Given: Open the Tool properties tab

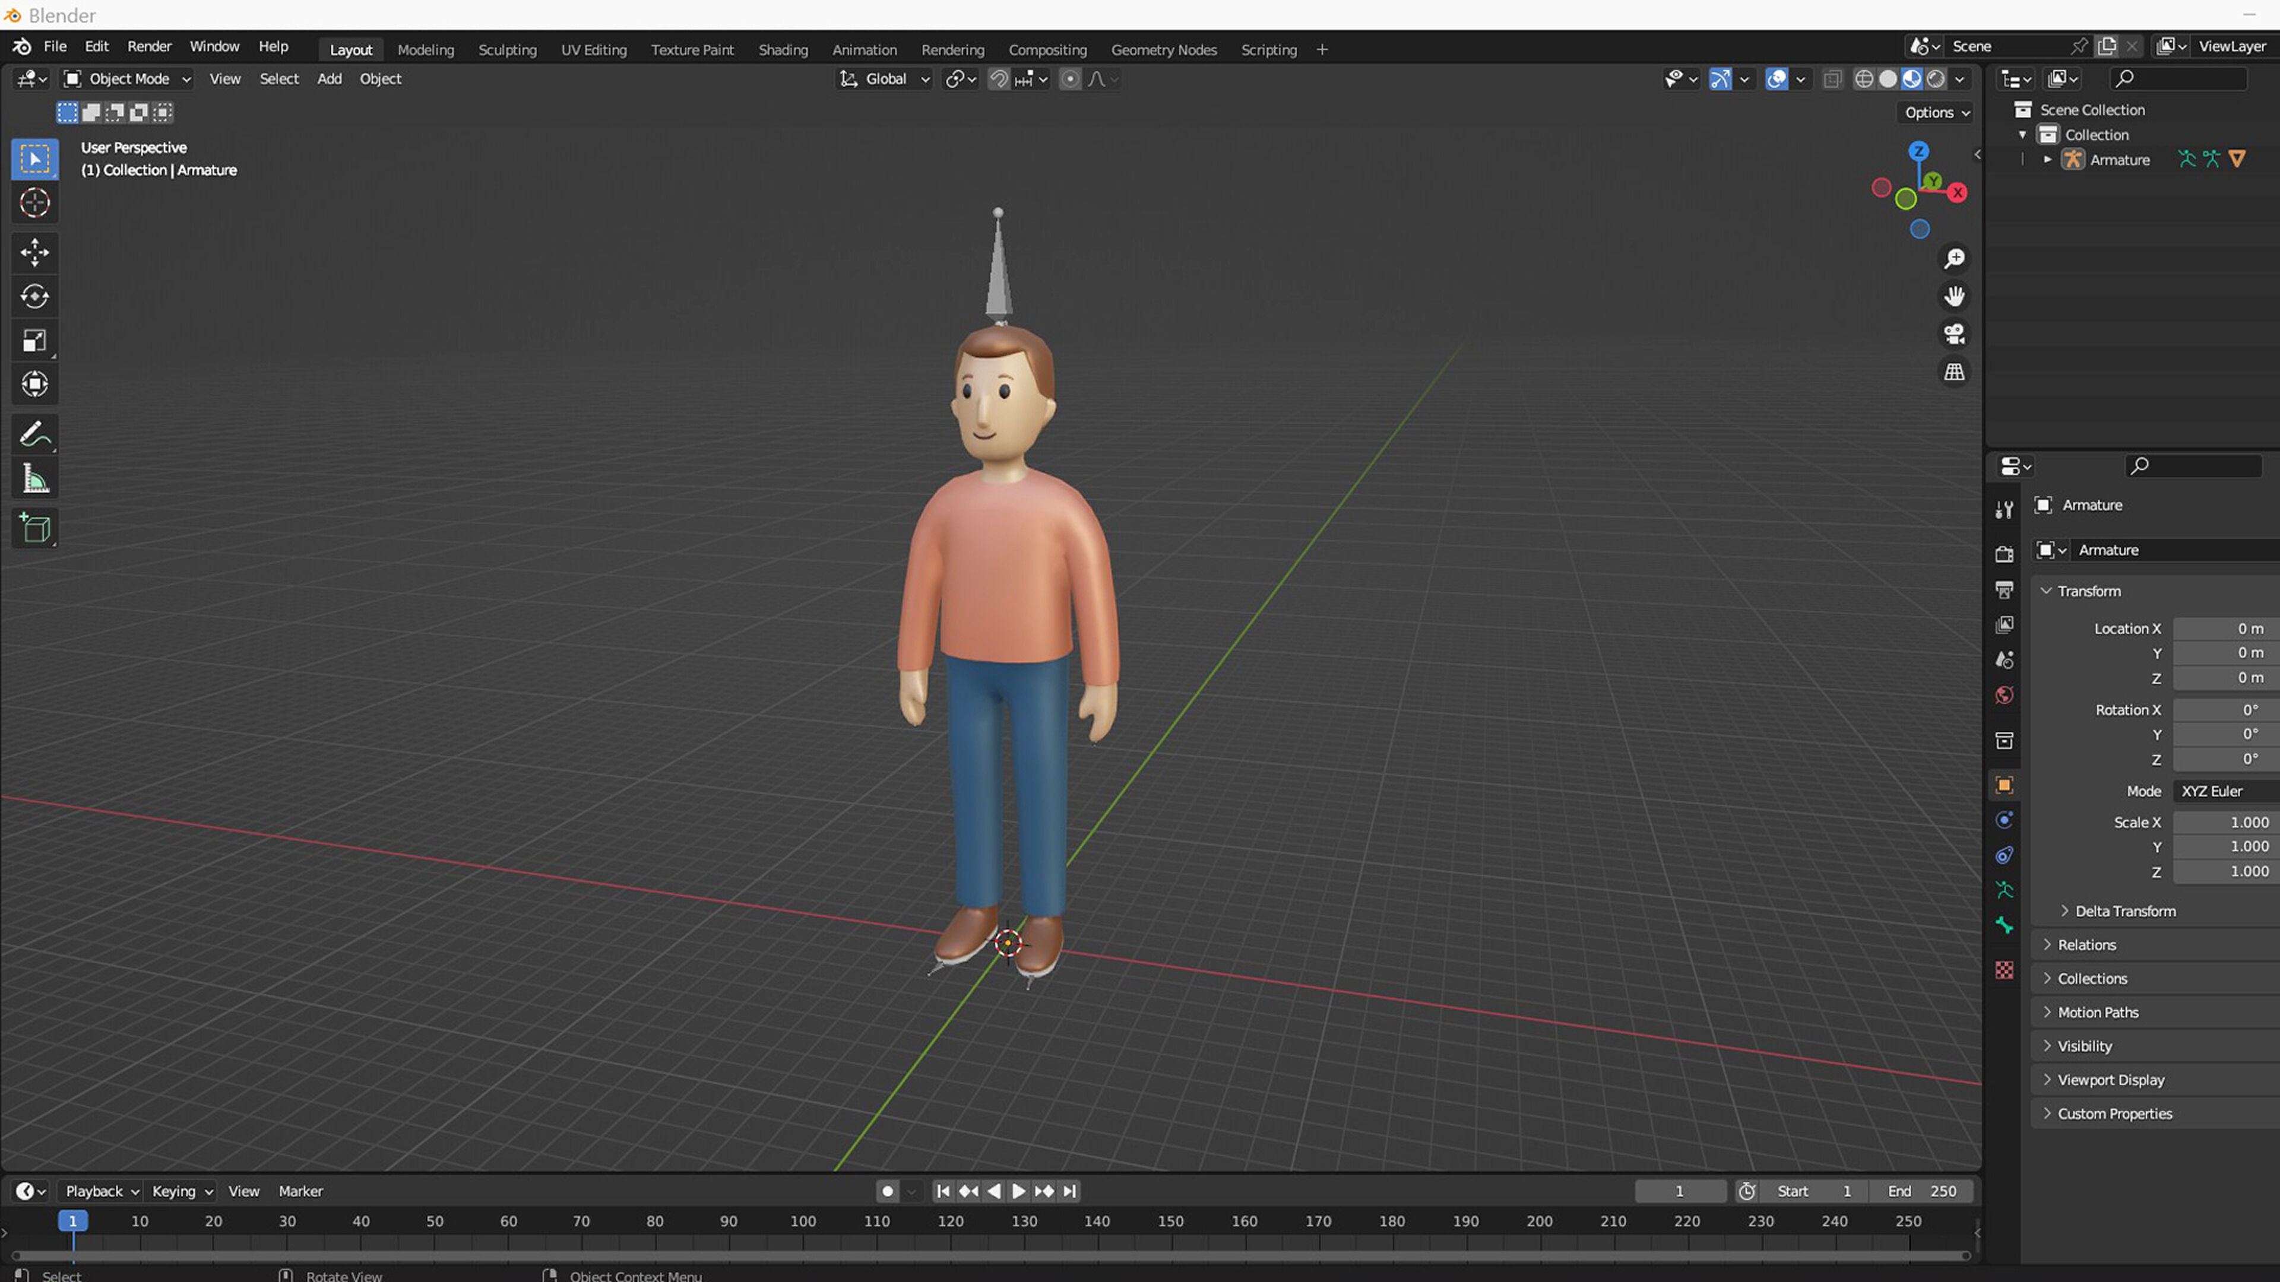Looking at the screenshot, I should pyautogui.click(x=2004, y=510).
